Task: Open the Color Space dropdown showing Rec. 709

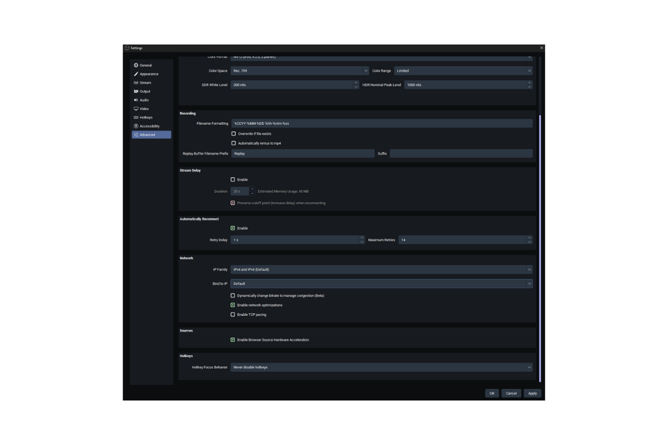Action: click(x=300, y=71)
